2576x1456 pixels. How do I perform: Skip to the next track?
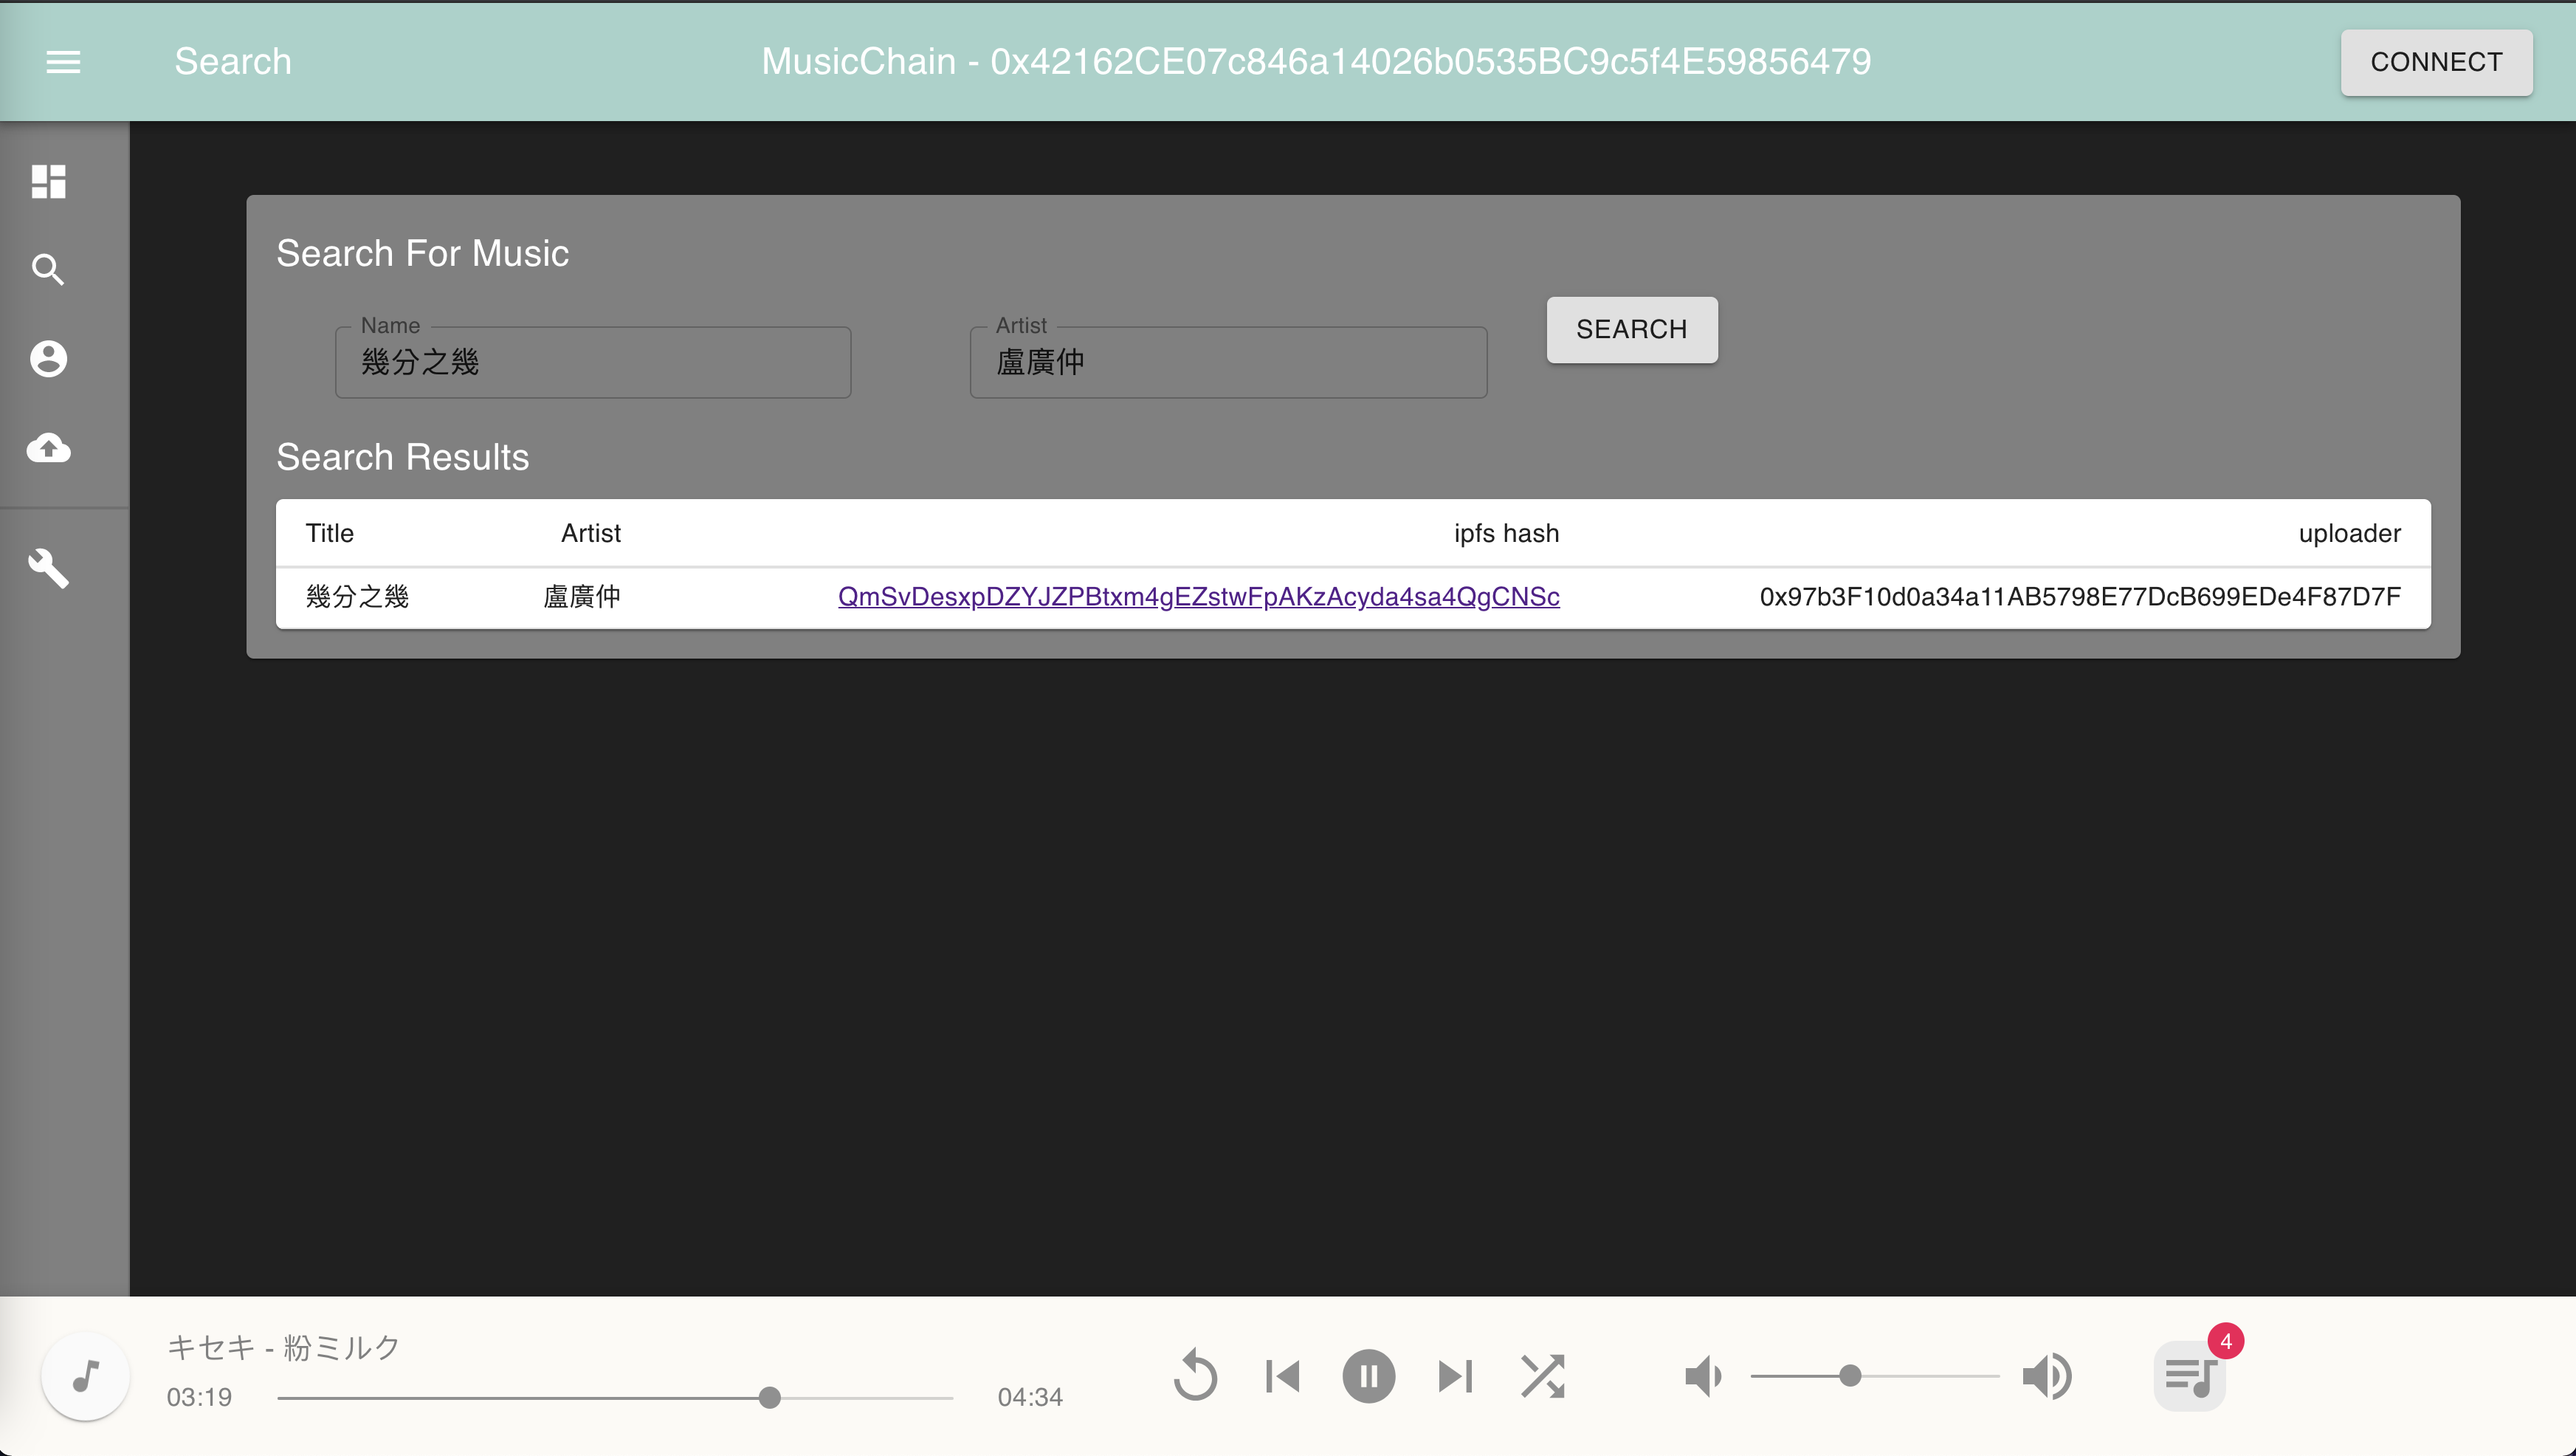point(1455,1376)
